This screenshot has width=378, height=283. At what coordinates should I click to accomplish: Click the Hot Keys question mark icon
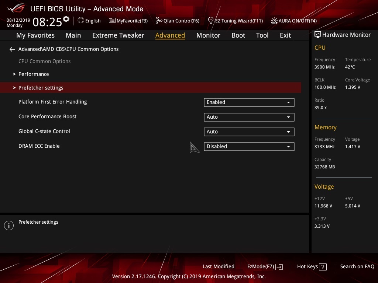[323, 267]
